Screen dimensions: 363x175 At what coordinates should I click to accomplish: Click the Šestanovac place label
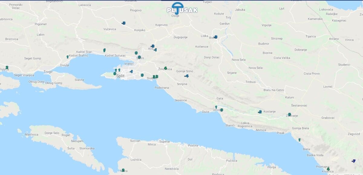pyautogui.click(x=299, y=105)
